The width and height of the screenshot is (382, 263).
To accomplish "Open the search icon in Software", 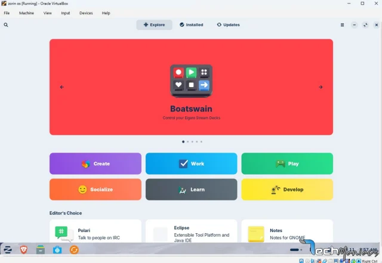I will point(6,25).
